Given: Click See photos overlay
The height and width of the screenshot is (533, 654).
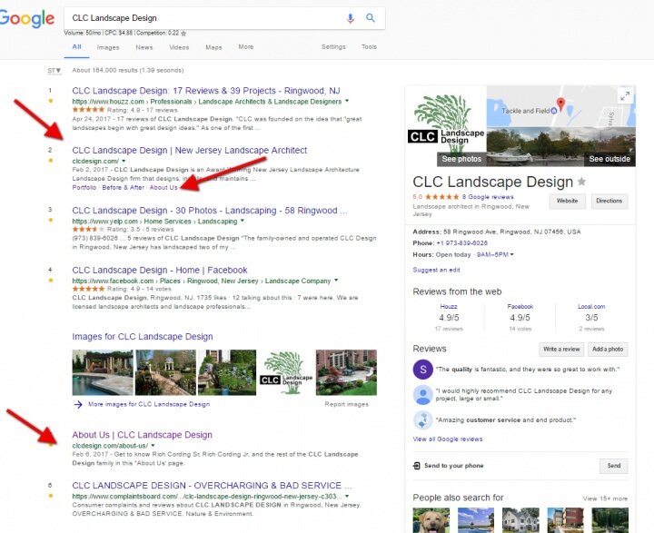Looking at the screenshot, I should [x=461, y=159].
